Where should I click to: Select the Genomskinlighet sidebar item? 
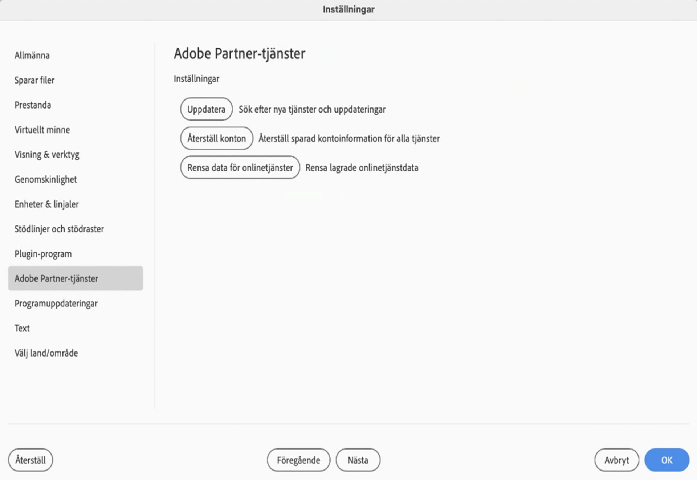click(x=46, y=180)
